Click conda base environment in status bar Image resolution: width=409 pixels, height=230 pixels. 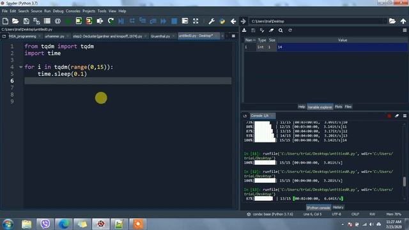pos(270,214)
